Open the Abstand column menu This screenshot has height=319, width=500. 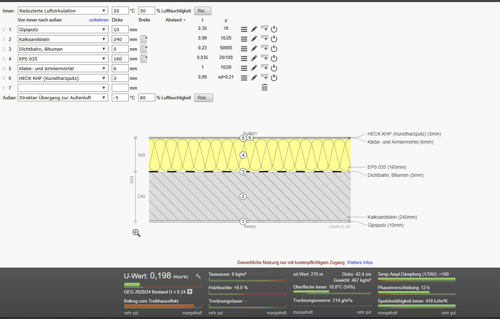point(175,20)
